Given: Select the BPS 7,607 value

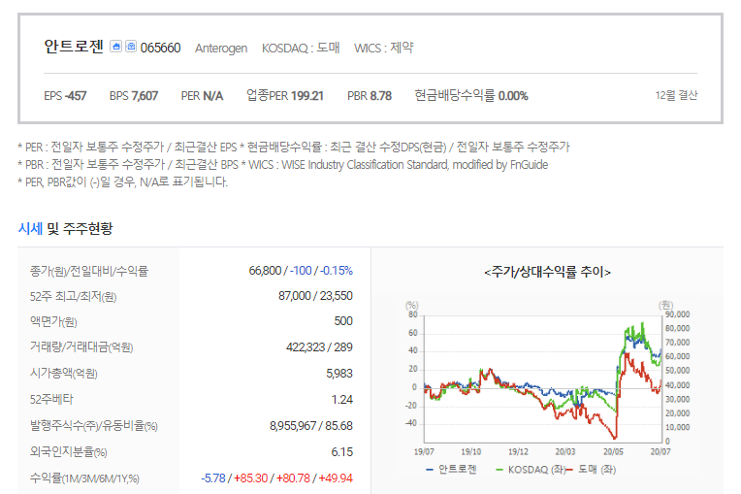Looking at the screenshot, I should (x=134, y=96).
